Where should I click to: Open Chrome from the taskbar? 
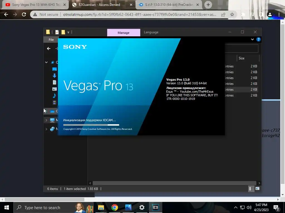114,207
